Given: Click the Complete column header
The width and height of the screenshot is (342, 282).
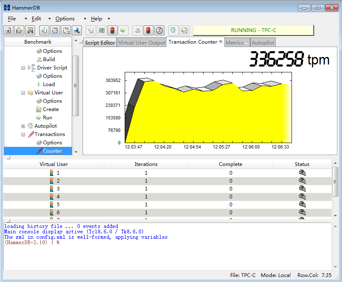Looking at the screenshot, I should click(x=231, y=164).
